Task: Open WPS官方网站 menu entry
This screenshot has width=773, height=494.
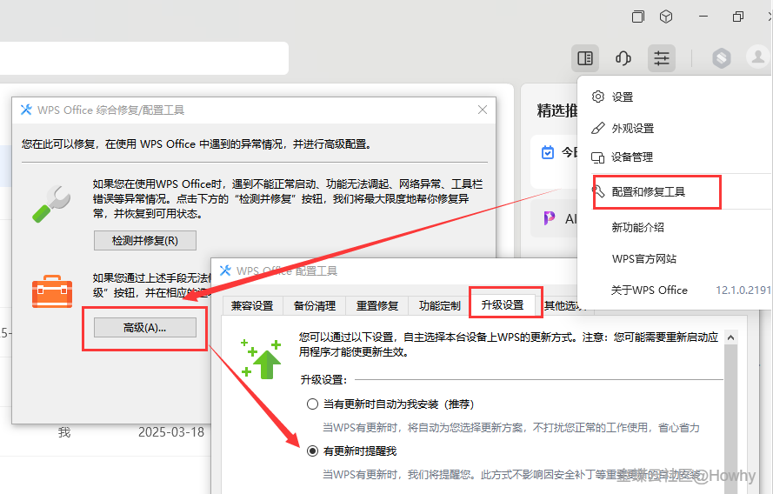Action: pyautogui.click(x=643, y=259)
